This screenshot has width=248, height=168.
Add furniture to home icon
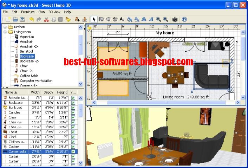point(77,19)
